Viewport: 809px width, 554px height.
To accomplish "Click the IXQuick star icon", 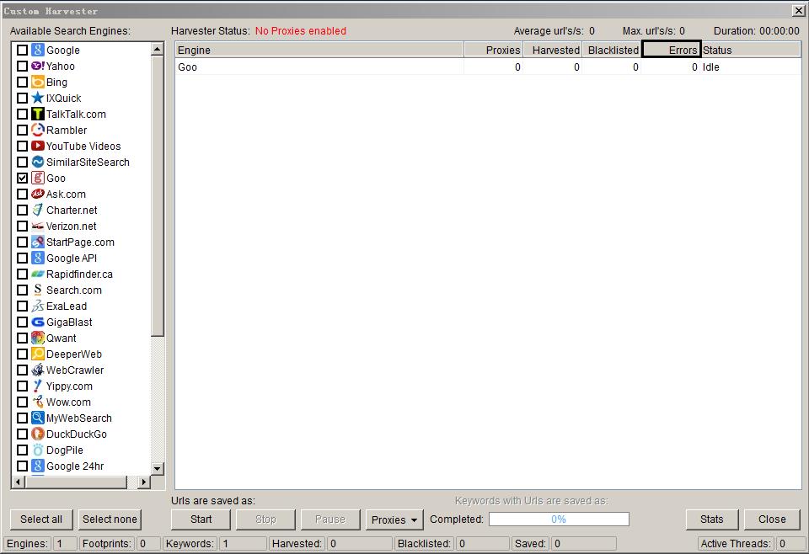I will (38, 98).
